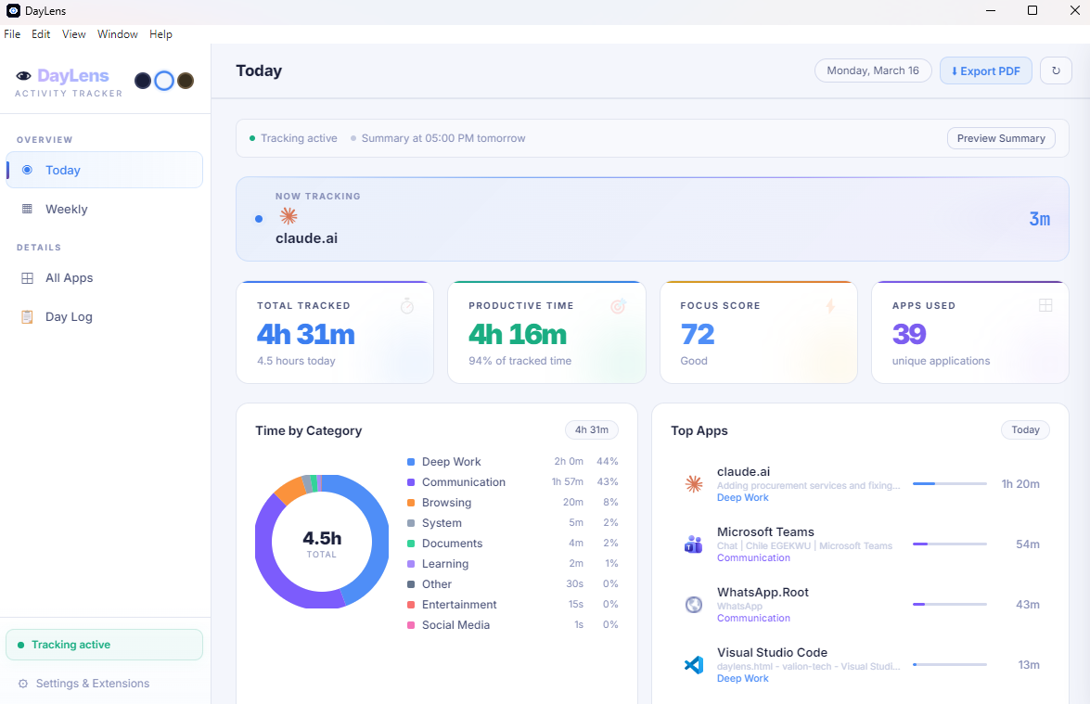1090x704 pixels.
Task: Toggle the Tracking active sidebar status button
Action: click(104, 645)
